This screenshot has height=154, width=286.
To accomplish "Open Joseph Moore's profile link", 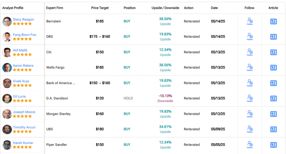I will [x=24, y=112].
